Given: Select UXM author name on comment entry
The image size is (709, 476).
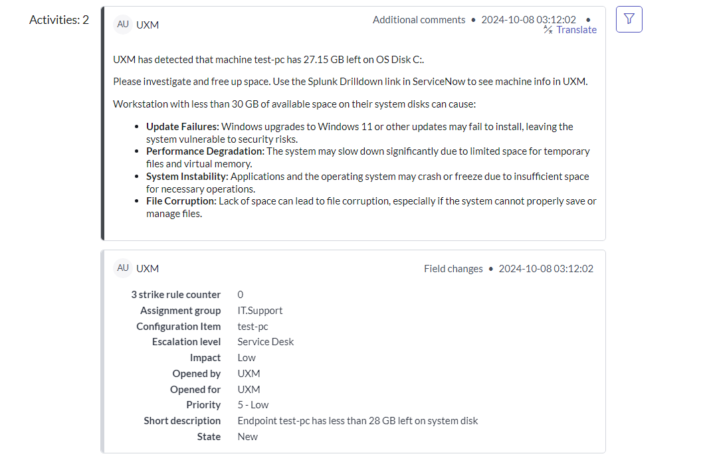Looking at the screenshot, I should [x=148, y=25].
